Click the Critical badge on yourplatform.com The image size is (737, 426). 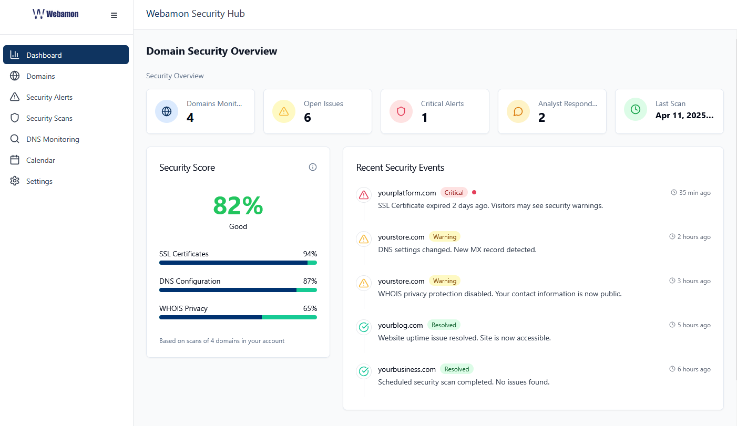[454, 193]
